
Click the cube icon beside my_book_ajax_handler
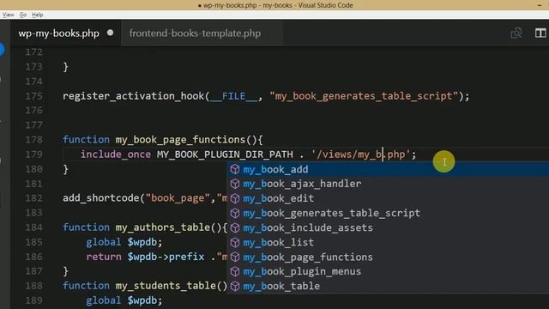click(235, 184)
